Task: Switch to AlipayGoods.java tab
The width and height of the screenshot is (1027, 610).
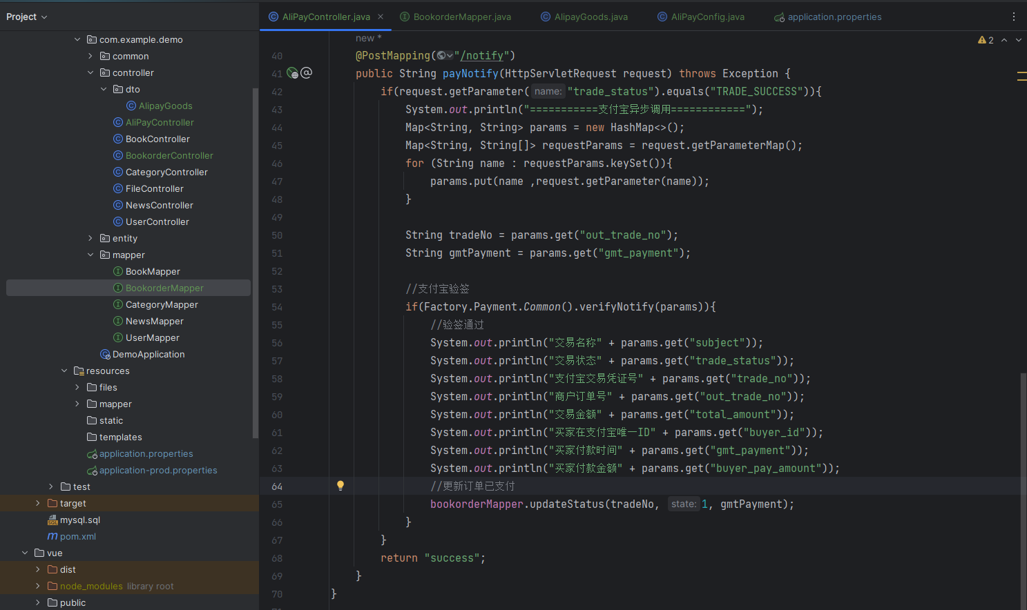Action: (x=584, y=17)
